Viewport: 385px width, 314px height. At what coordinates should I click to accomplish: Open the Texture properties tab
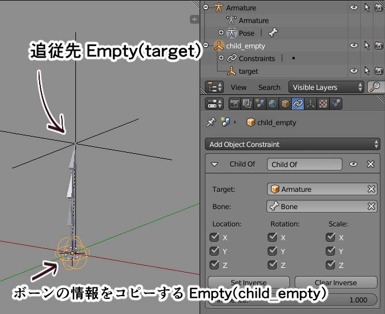coord(323,104)
